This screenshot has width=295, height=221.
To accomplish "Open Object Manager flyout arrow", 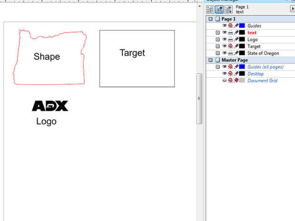I will (x=293, y=9).
